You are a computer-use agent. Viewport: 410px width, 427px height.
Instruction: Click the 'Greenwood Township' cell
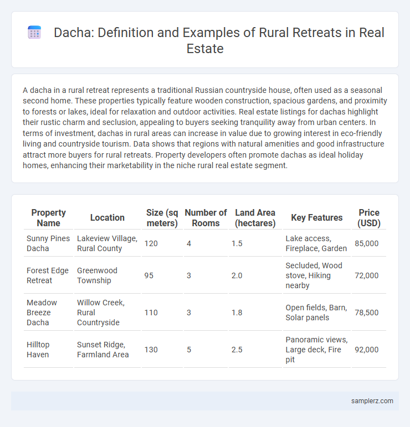(x=107, y=275)
